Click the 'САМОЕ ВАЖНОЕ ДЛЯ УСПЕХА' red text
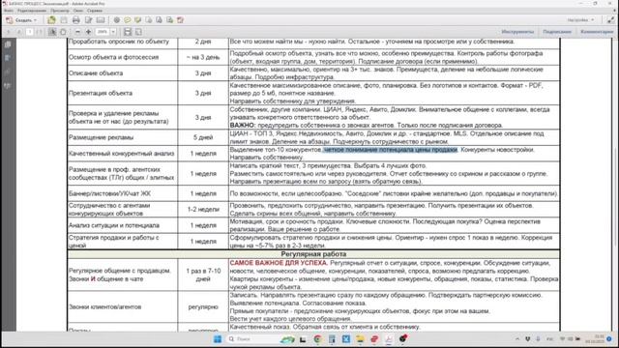Image resolution: width=619 pixels, height=348 pixels. pos(279,263)
